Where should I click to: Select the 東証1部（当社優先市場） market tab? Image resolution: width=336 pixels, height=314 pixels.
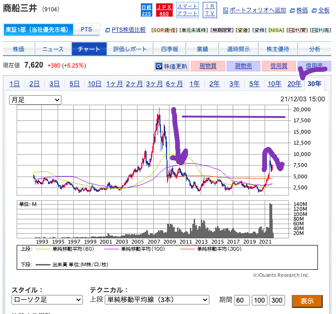(38, 29)
